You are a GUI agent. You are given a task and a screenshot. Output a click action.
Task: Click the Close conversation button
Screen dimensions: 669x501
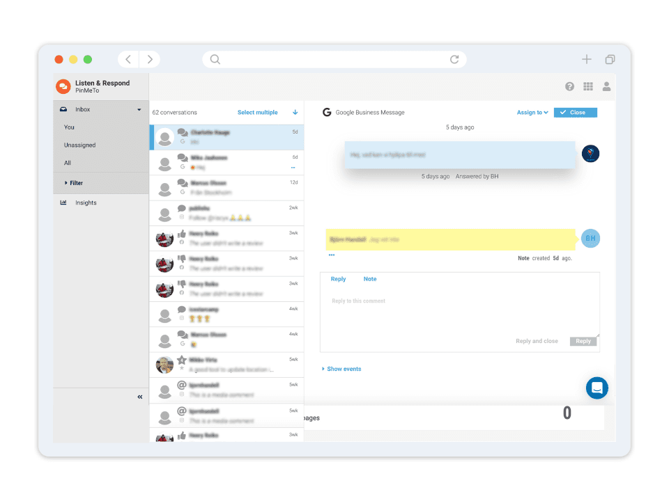[575, 112]
